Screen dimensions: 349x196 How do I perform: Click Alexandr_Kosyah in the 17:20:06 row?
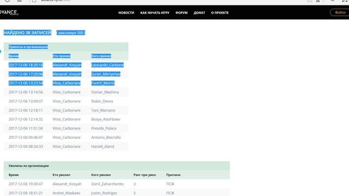click(x=67, y=74)
